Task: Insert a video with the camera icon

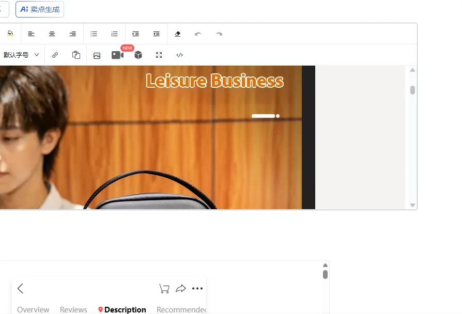Action: click(117, 55)
